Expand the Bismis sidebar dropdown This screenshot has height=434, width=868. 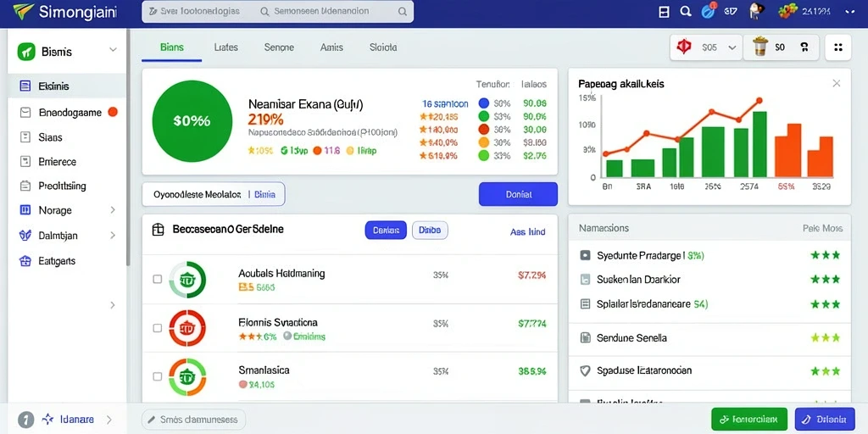pos(113,50)
